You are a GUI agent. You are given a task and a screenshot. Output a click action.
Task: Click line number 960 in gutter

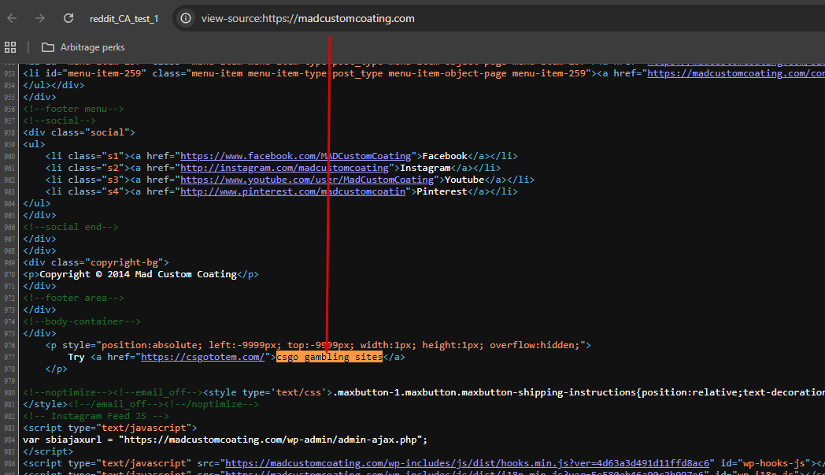(x=9, y=157)
